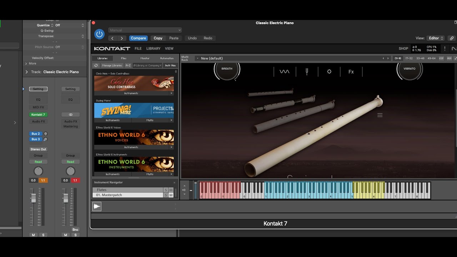Expand the More section in region inspector

pyautogui.click(x=26, y=64)
